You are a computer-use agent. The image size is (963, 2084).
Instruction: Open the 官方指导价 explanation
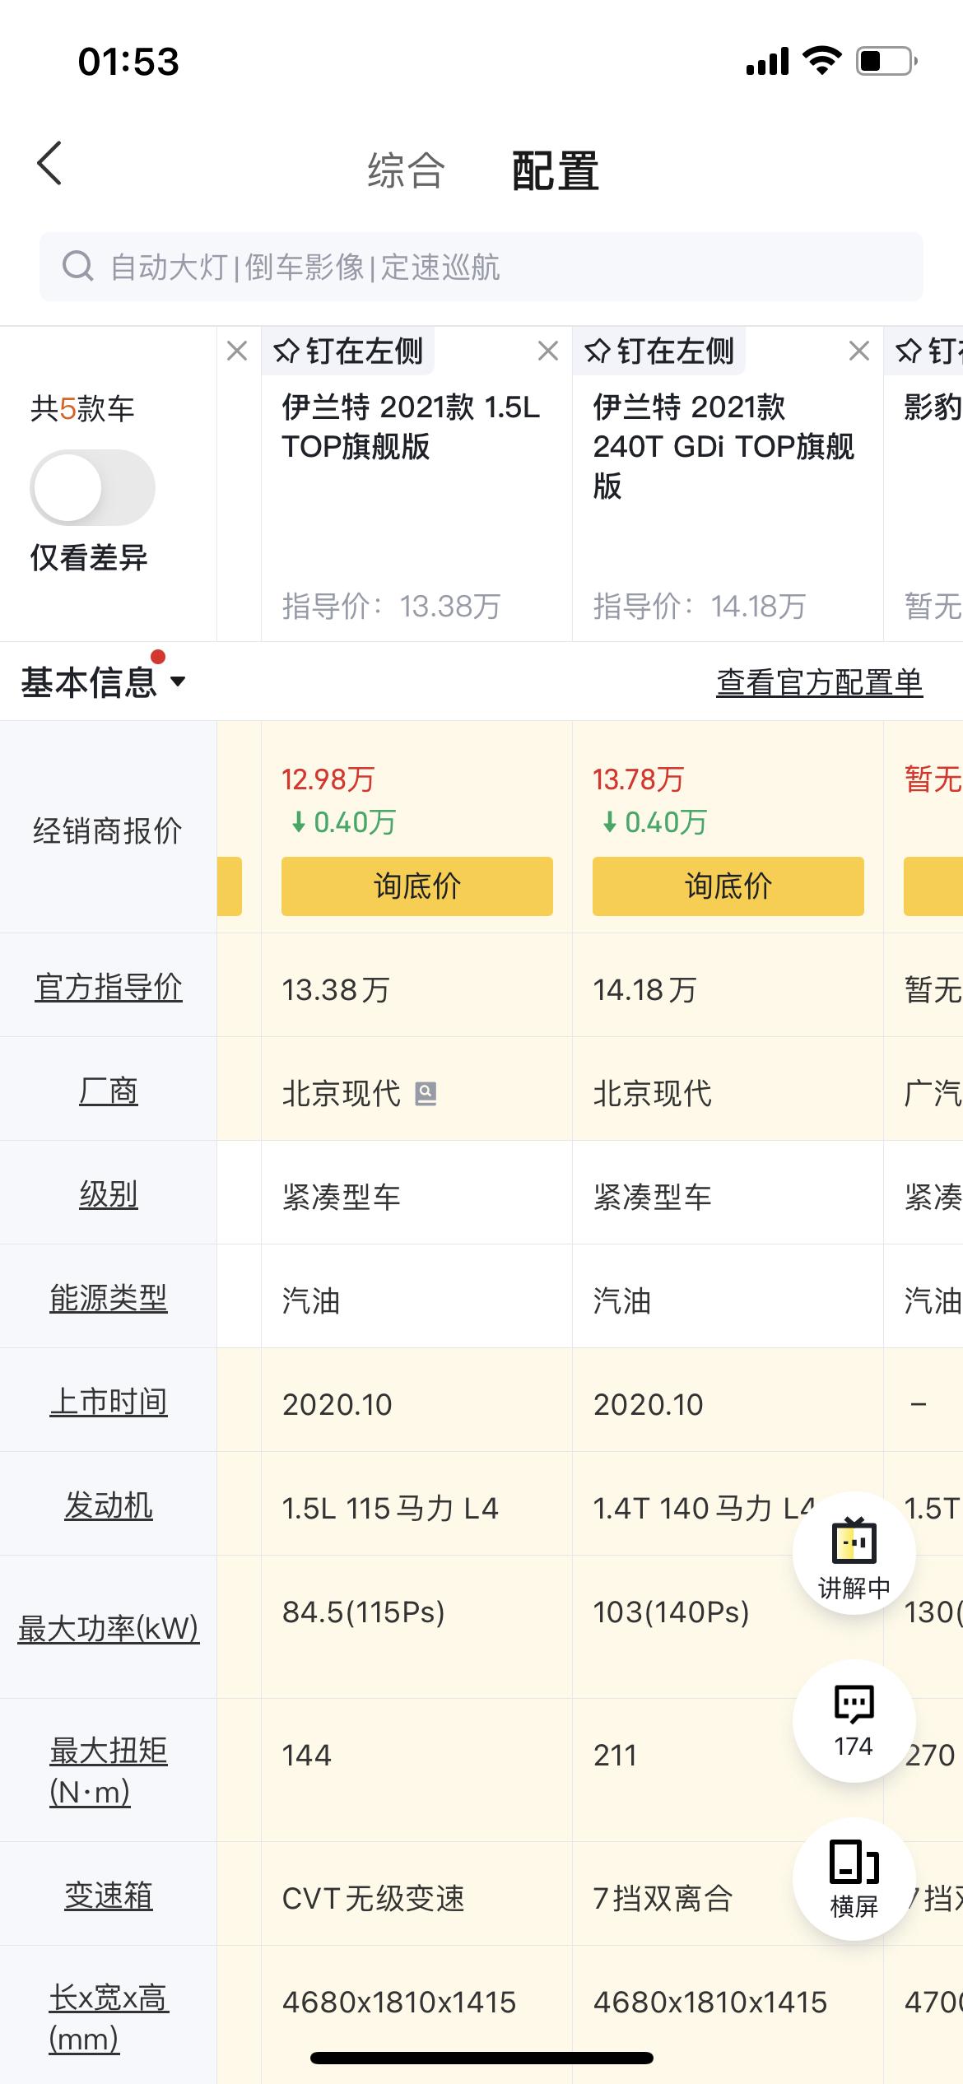click(x=109, y=987)
